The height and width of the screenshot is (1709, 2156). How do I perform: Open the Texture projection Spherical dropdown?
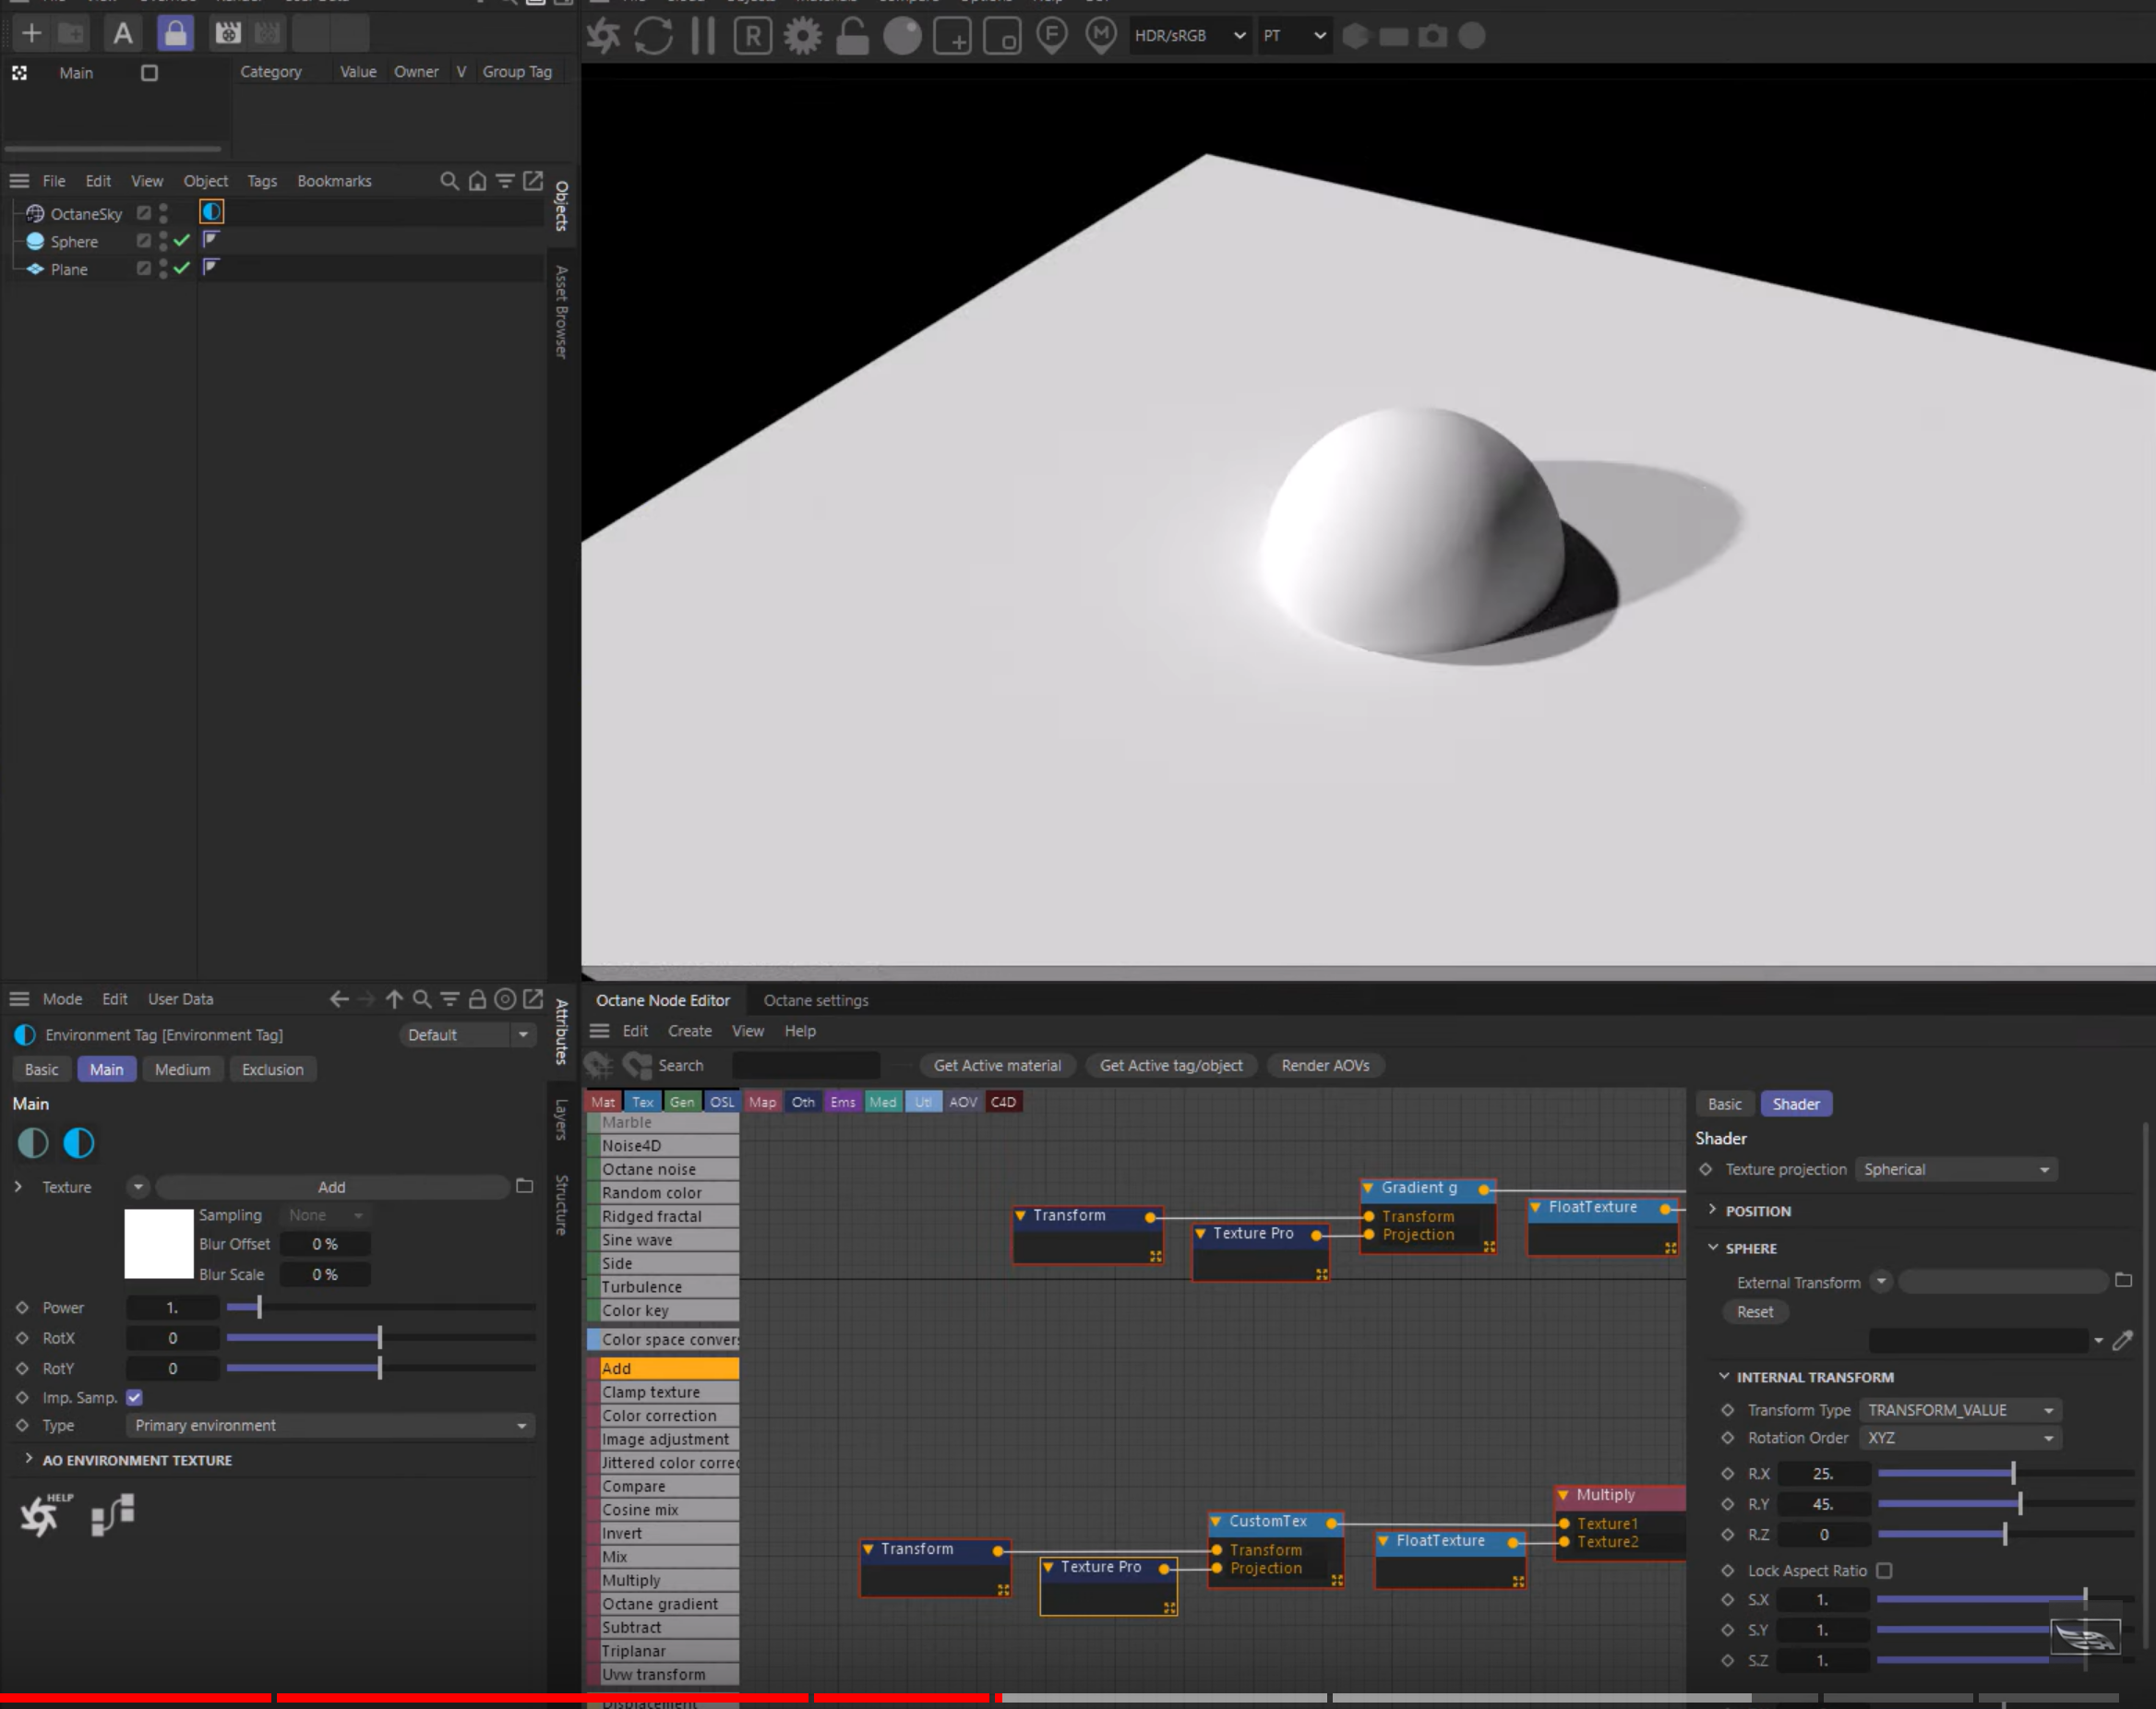(x=1955, y=1169)
